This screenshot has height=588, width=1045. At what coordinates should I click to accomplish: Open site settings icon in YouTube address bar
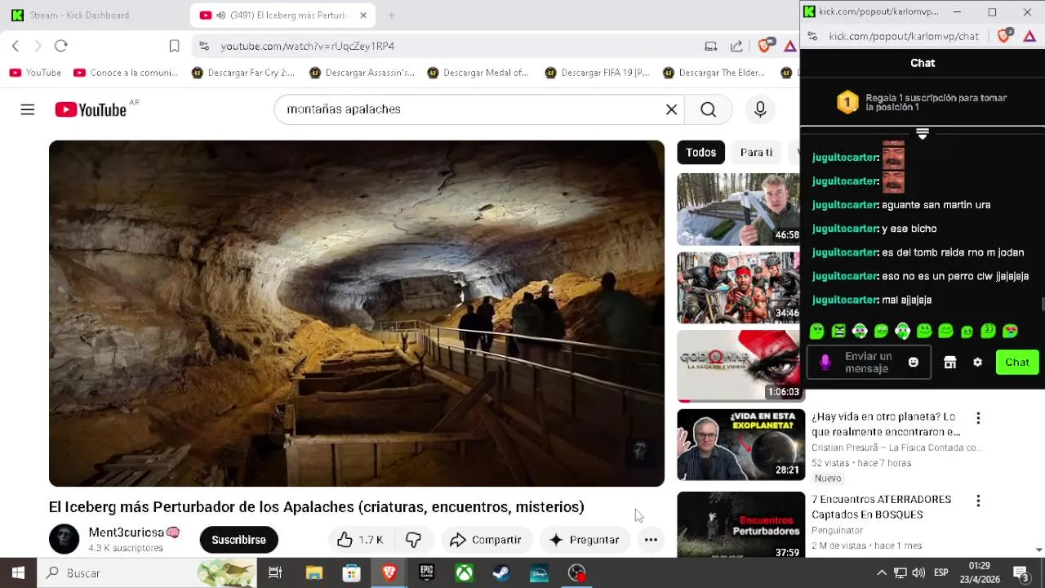[x=204, y=47]
